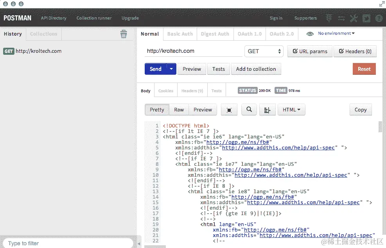The image size is (386, 248).
Task: Open the response Cookies tab
Action: pyautogui.click(x=166, y=91)
